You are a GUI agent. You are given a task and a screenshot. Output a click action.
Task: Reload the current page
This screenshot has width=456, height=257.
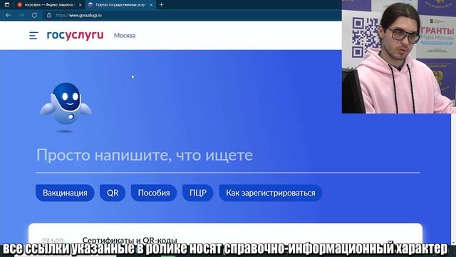tap(34, 15)
